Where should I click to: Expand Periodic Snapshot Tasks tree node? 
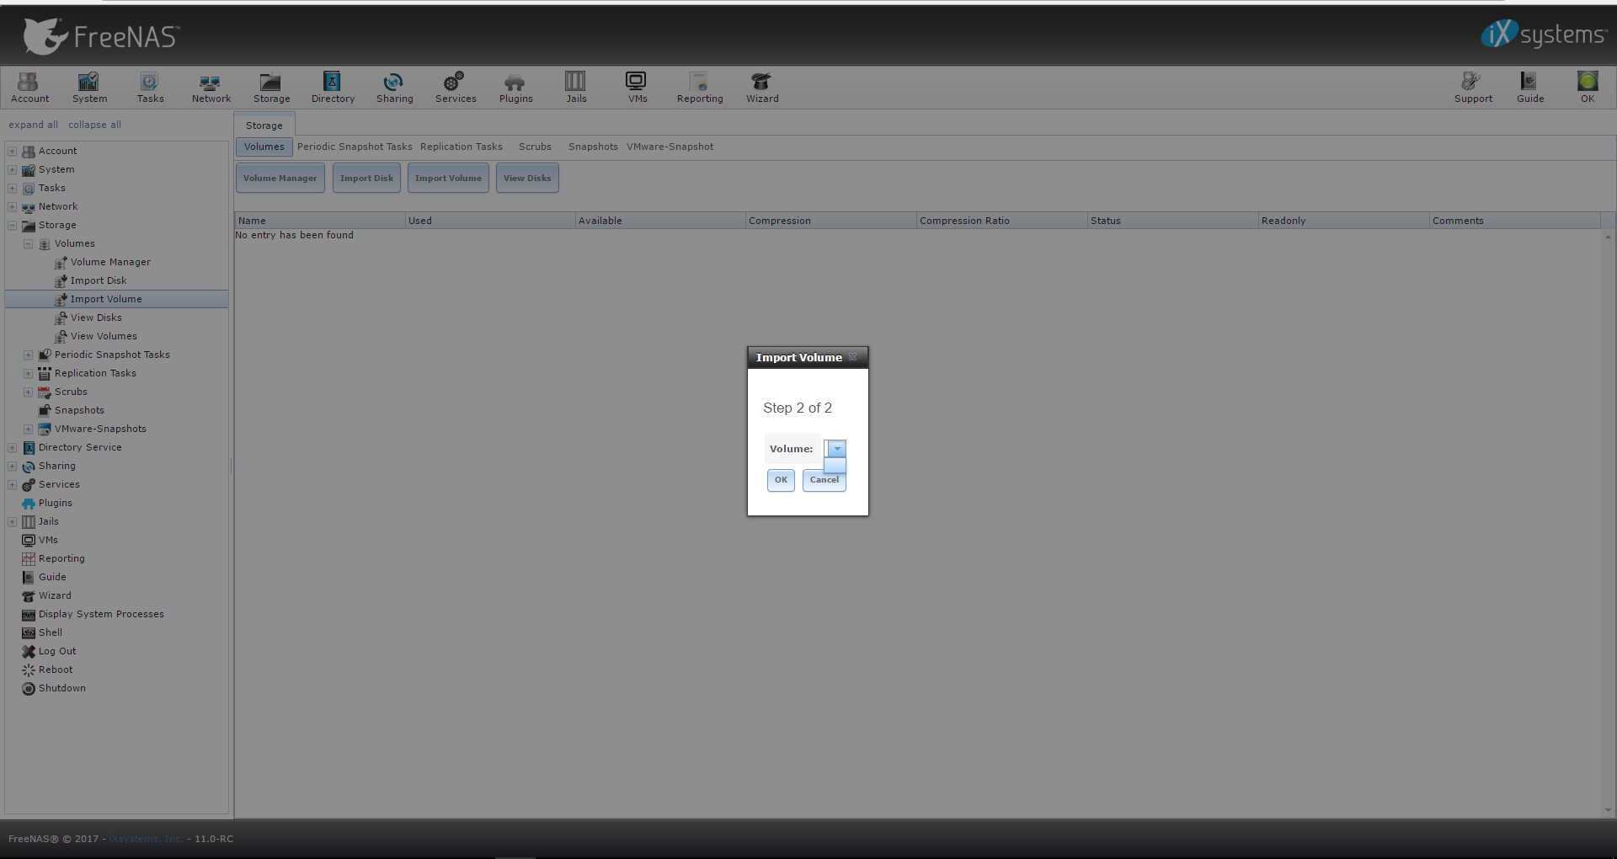click(28, 355)
